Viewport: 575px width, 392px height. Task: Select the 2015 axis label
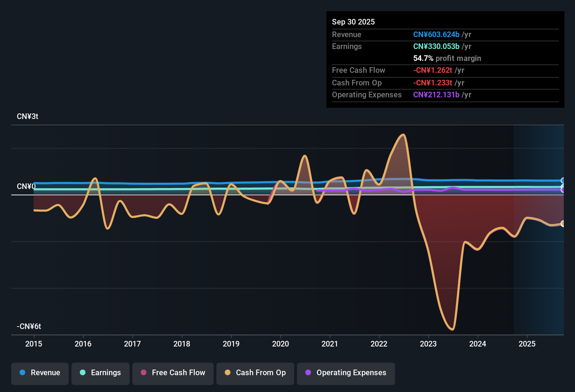pyautogui.click(x=34, y=344)
